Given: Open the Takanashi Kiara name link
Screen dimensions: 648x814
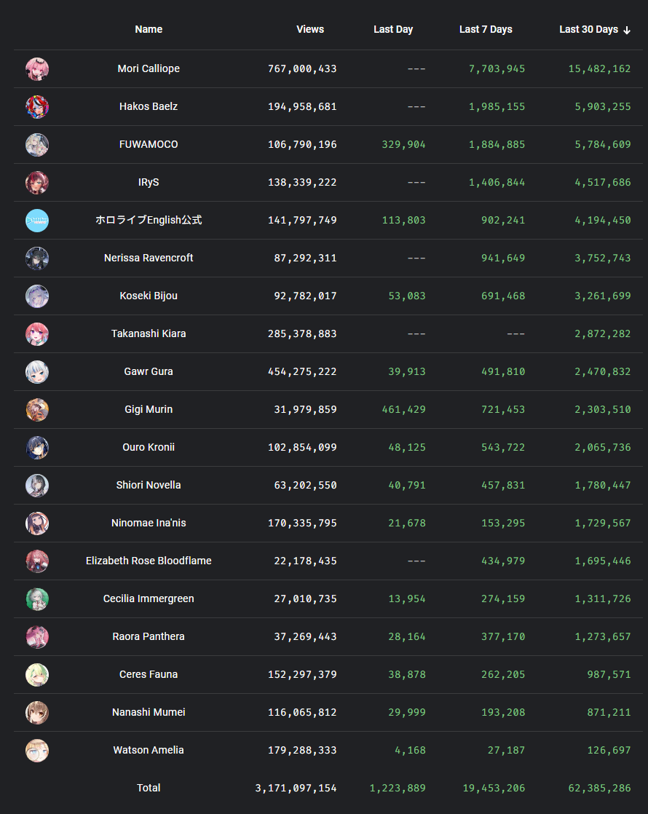Looking at the screenshot, I should [149, 334].
